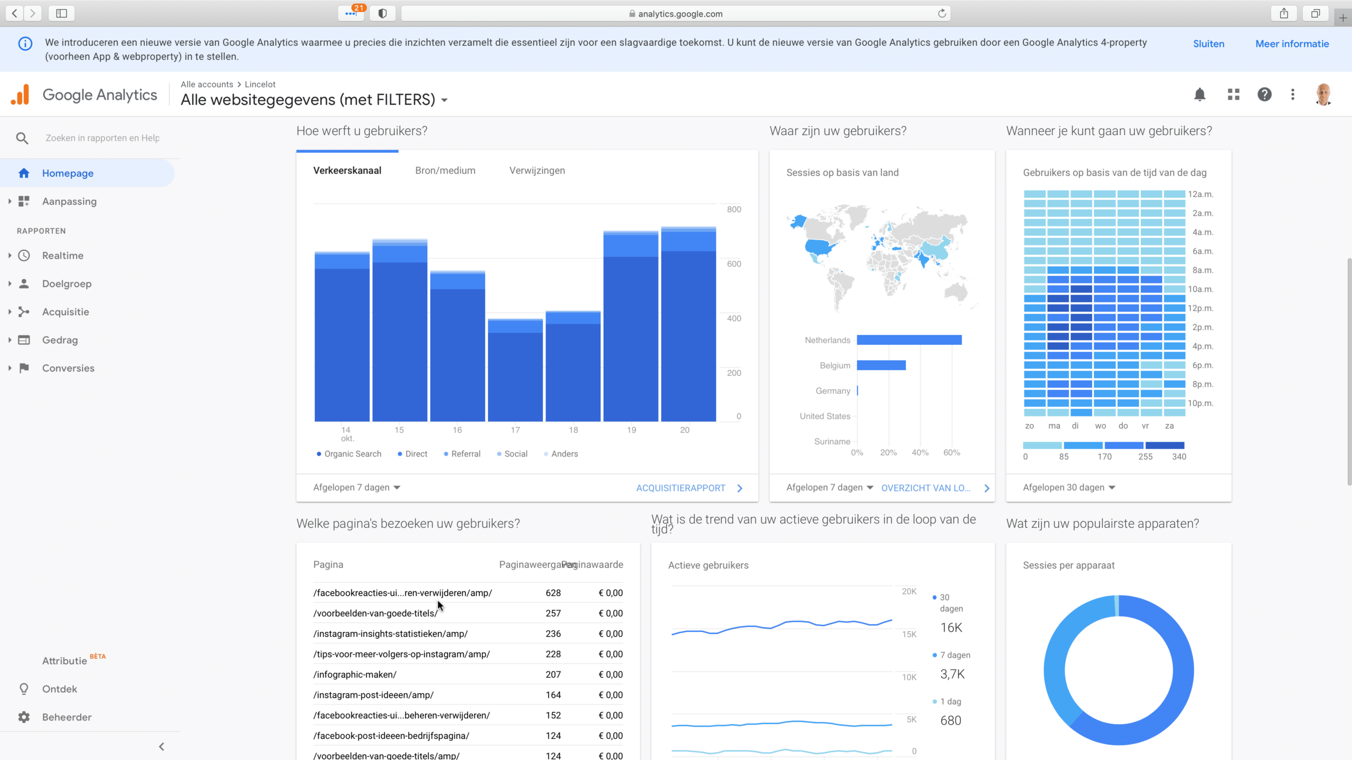Click the page vertical scrollbar
Image resolution: width=1352 pixels, height=760 pixels.
click(x=1349, y=372)
